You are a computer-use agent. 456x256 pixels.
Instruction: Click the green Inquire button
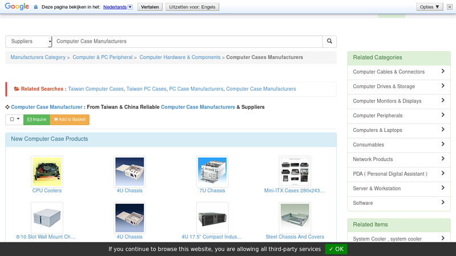click(x=36, y=119)
